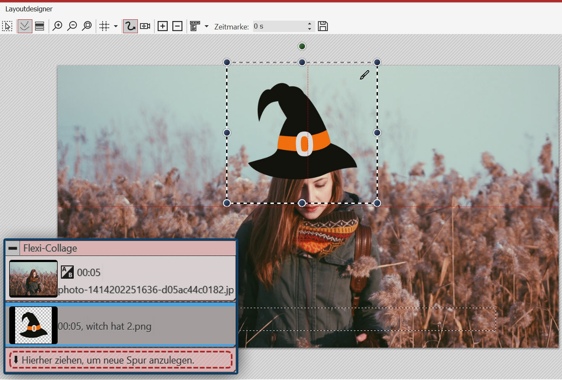Click the selection frame tool icon
The image size is (562, 380).
[x=7, y=26]
